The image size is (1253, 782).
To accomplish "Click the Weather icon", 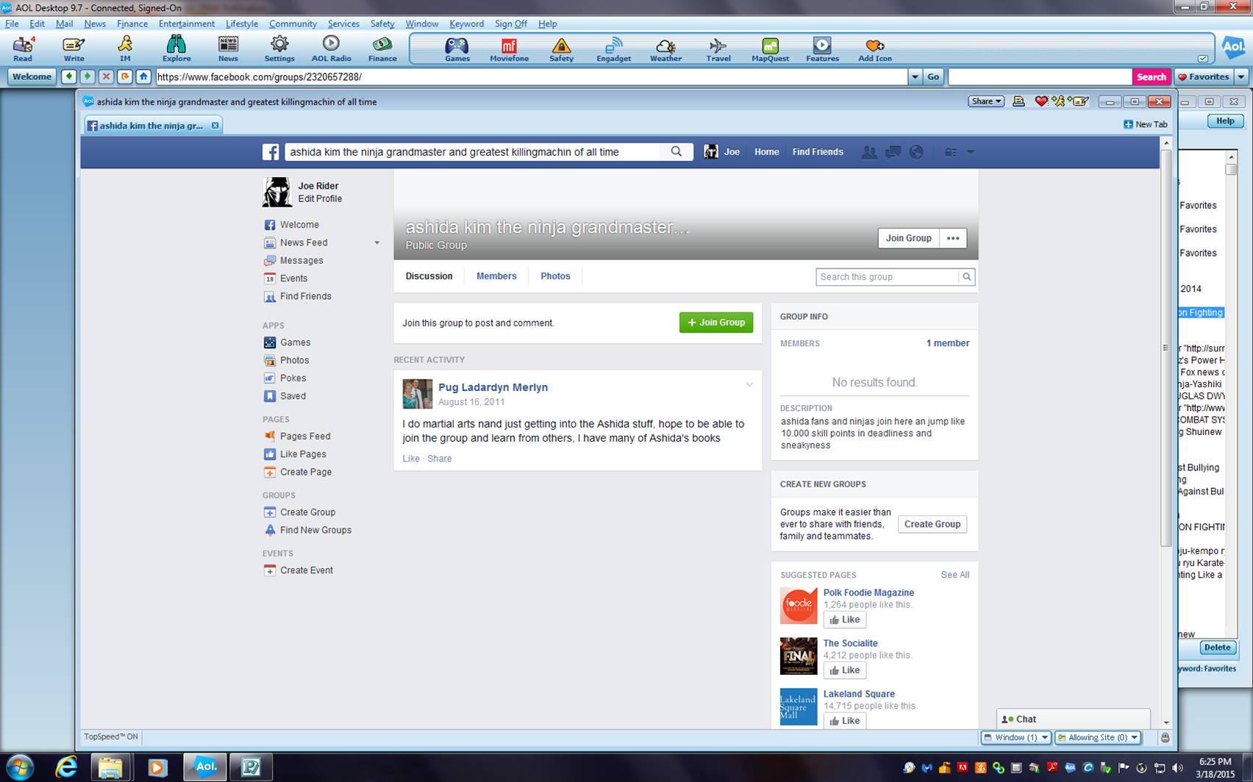I will (665, 49).
